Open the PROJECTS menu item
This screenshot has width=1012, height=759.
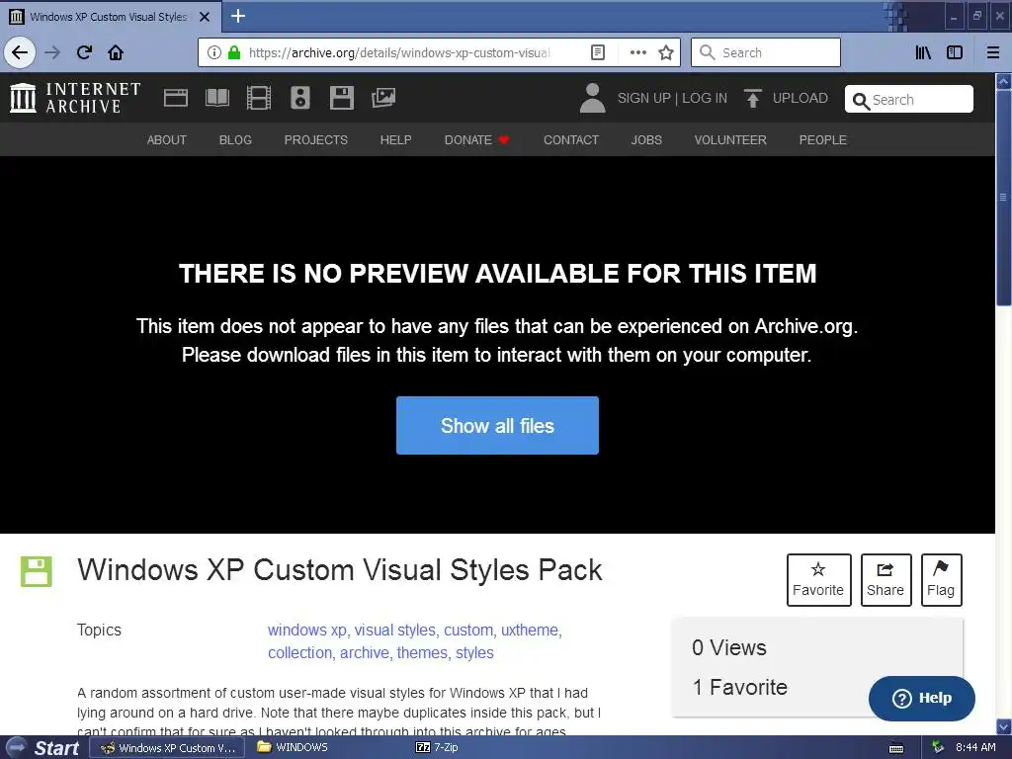coord(315,140)
